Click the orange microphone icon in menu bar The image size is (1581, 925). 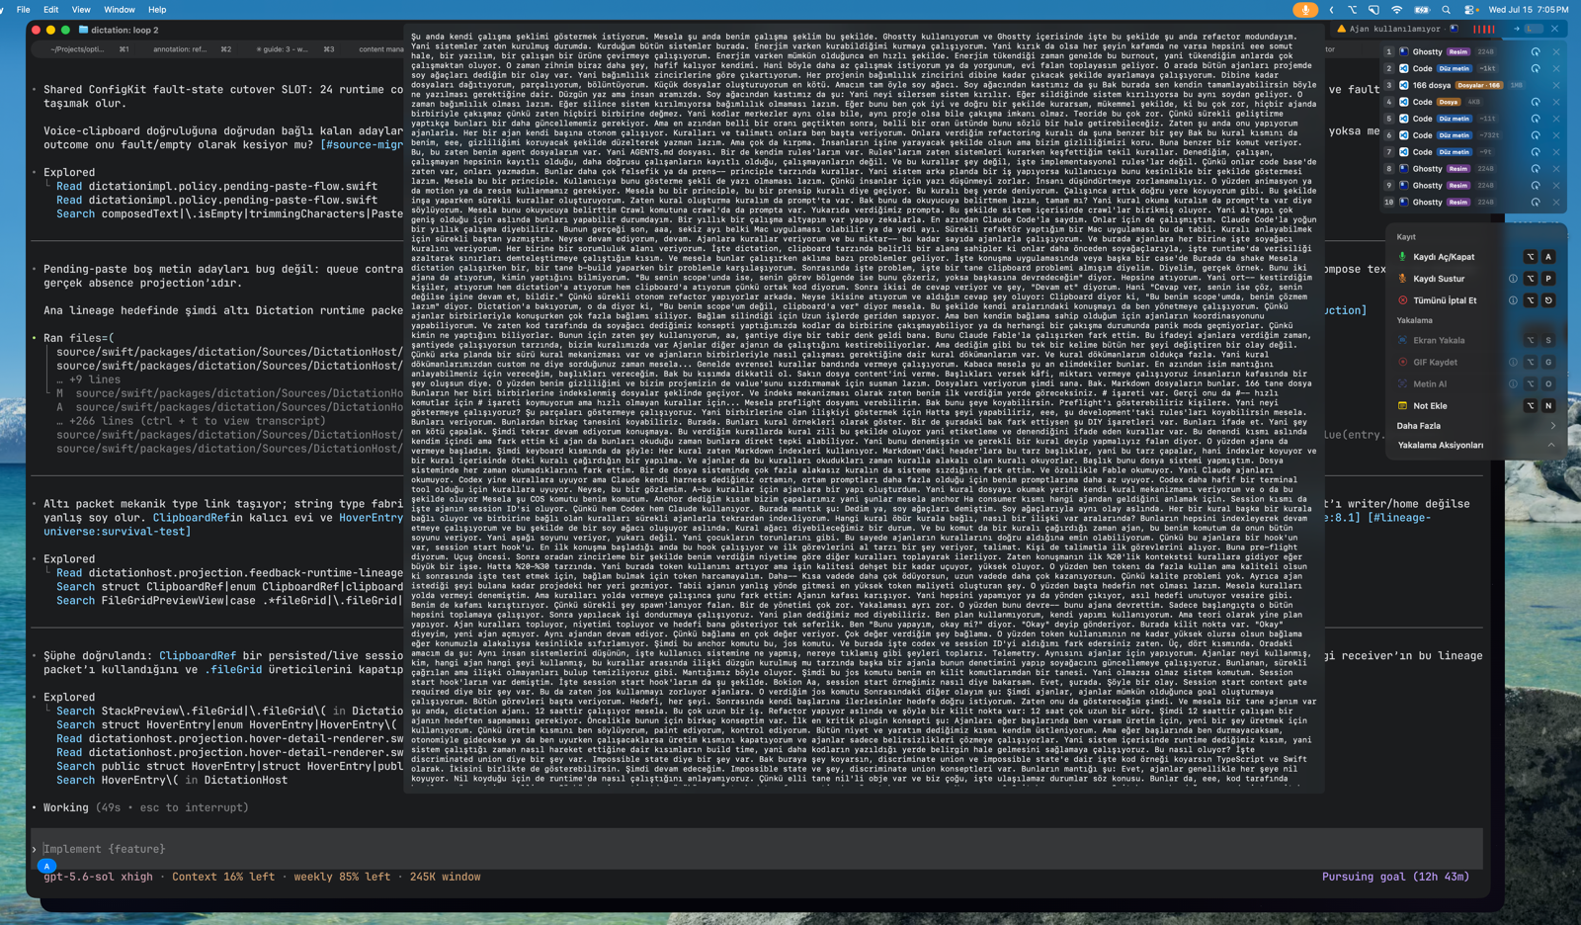(x=1305, y=10)
